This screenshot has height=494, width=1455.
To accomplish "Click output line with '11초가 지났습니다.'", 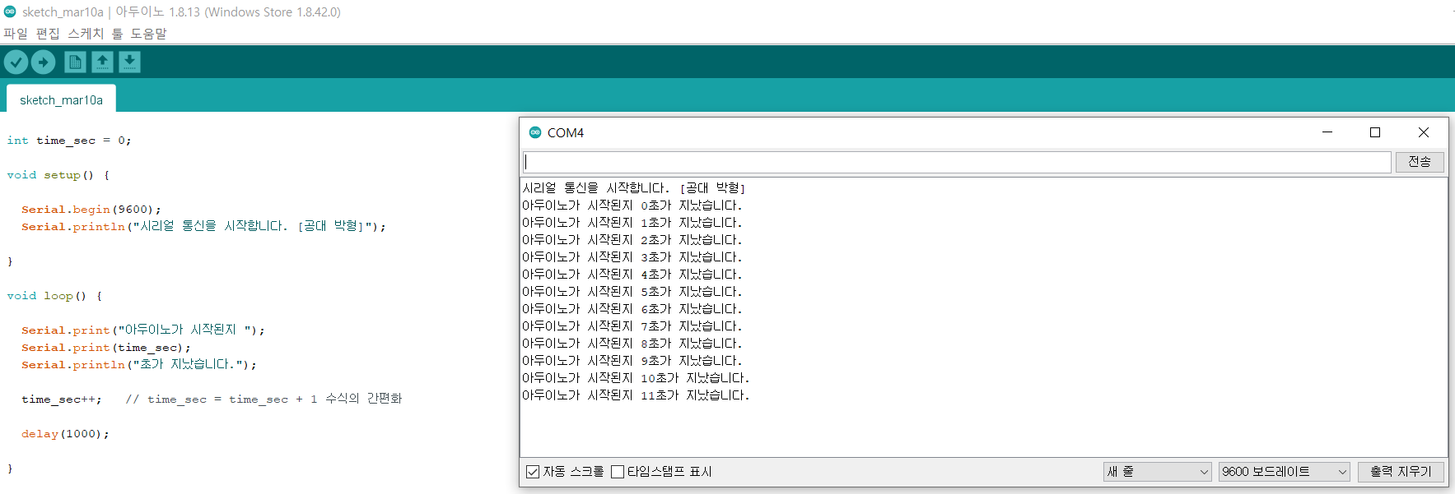I will pos(636,395).
